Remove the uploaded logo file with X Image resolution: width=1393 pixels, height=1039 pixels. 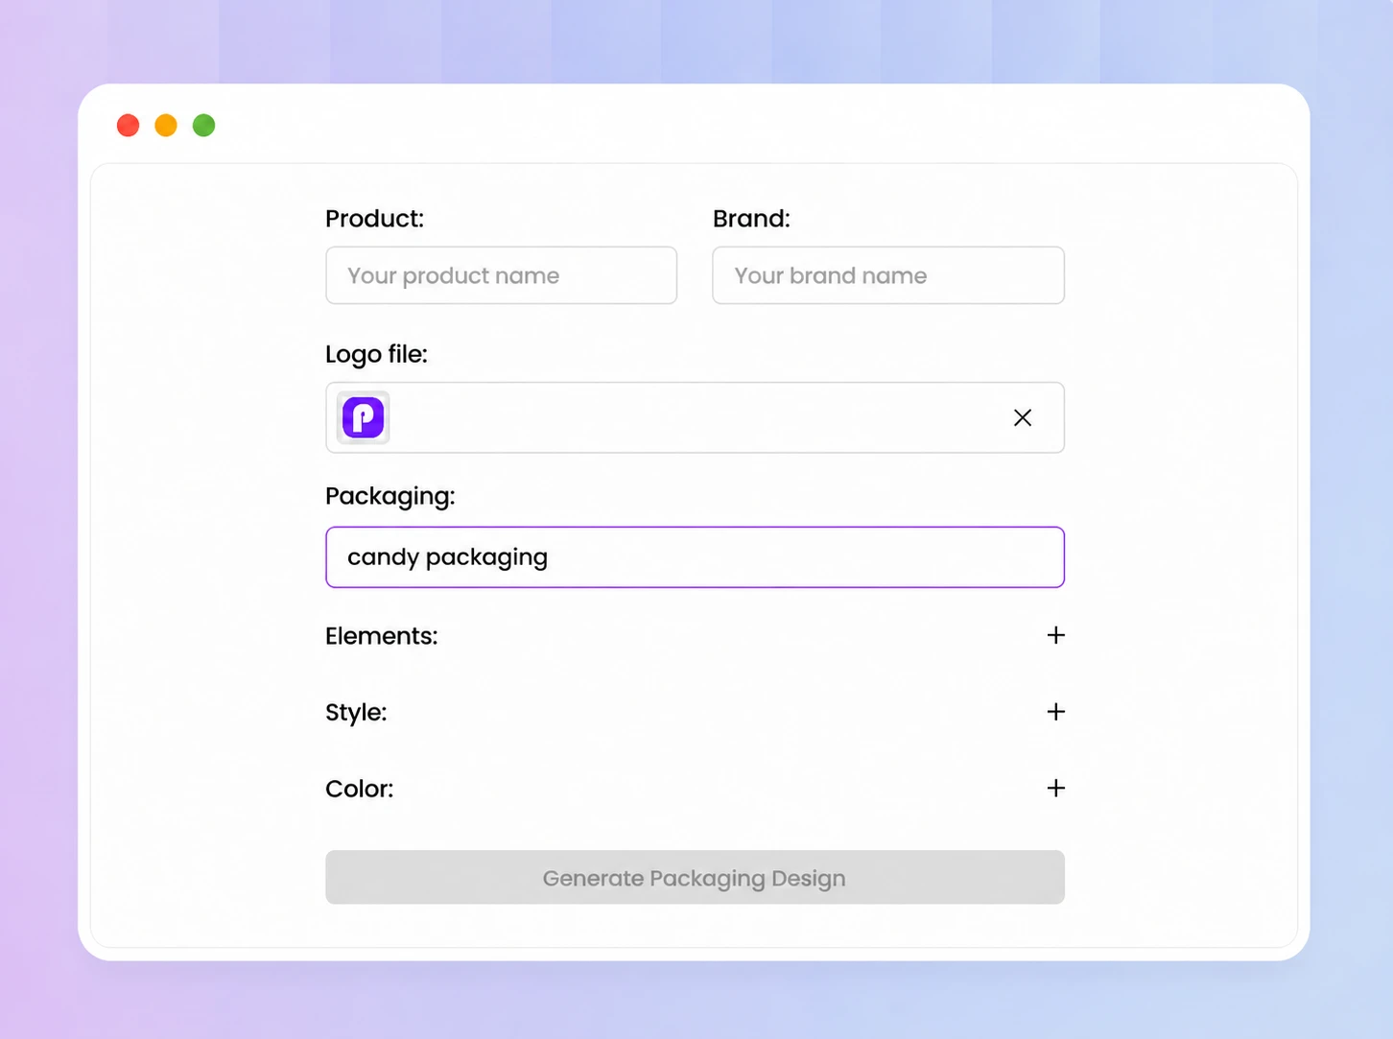(1023, 417)
